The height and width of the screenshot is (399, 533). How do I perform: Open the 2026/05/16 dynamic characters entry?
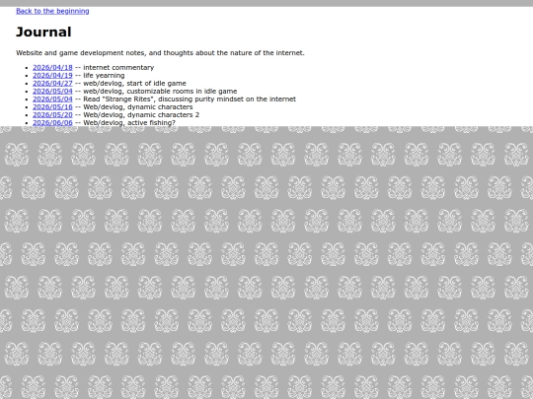click(52, 106)
